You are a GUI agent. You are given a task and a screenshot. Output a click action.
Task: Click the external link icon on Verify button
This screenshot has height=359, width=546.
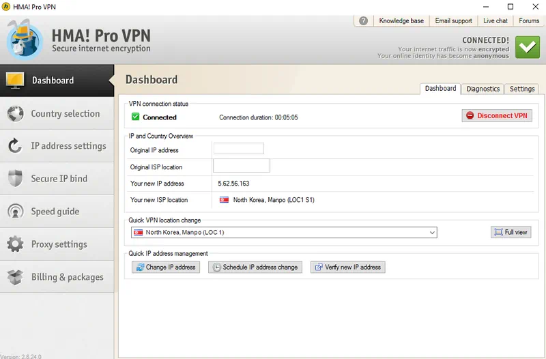coord(319,267)
